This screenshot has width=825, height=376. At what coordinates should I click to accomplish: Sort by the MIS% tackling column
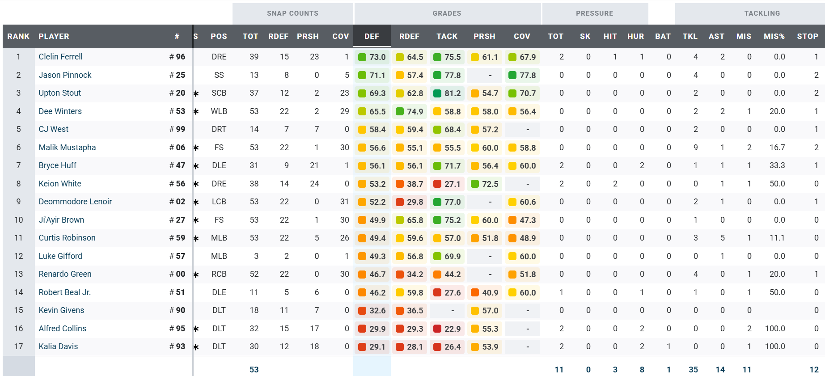[x=774, y=36]
